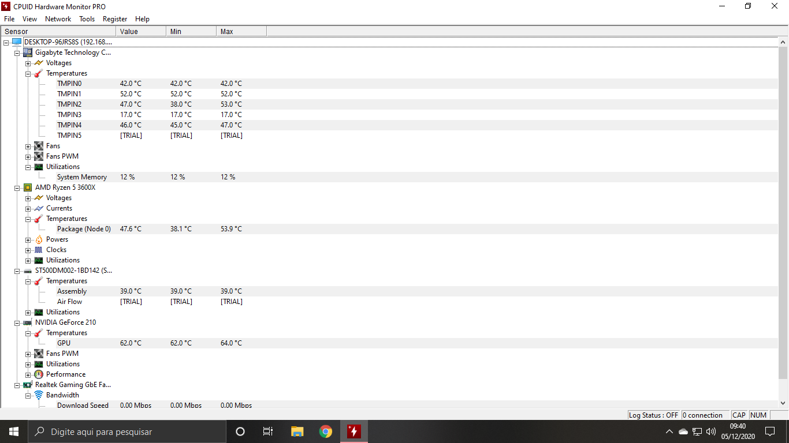Open the Tools menu

(x=87, y=18)
